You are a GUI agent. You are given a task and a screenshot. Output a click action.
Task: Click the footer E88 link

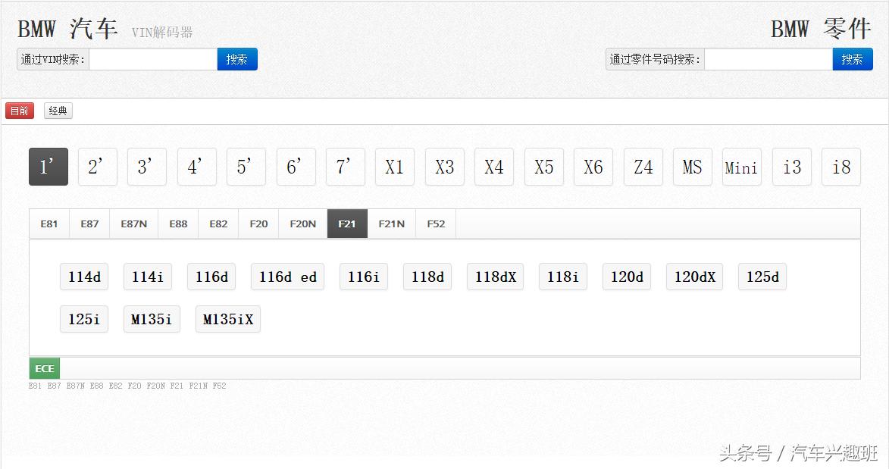coord(96,386)
